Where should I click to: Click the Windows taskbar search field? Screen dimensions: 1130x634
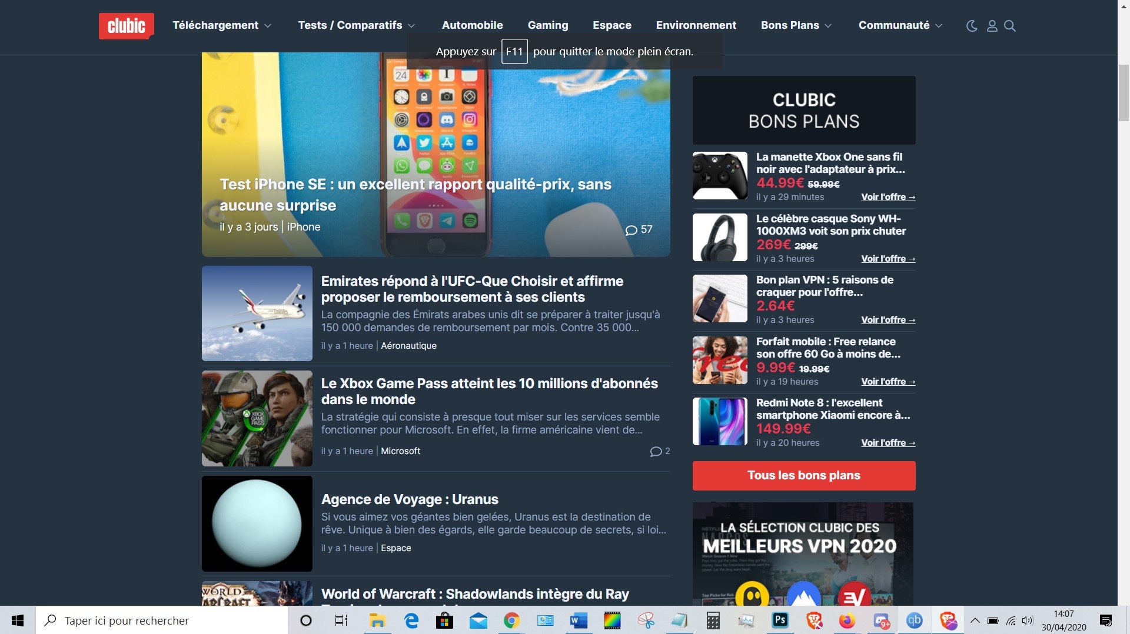coord(162,620)
